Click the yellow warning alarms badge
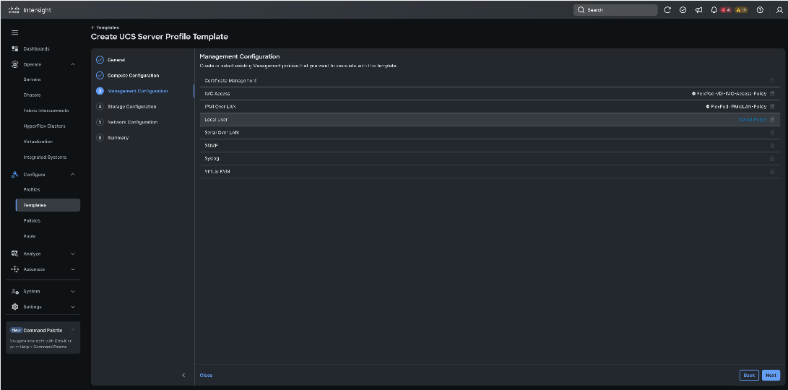Viewport: 788px width, 390px height. click(x=741, y=10)
